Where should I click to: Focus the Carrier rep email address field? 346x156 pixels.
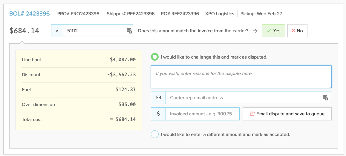[x=248, y=97]
